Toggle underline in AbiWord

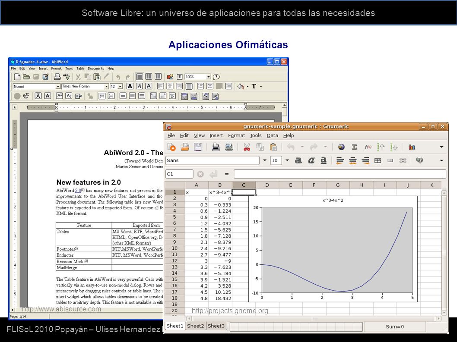[x=149, y=86]
